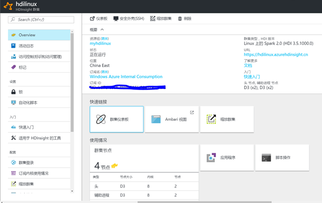Select sidebar 缩放群集 pencil icon entry
This screenshot has width=322, height=203.
pyautogui.click(x=13, y=183)
